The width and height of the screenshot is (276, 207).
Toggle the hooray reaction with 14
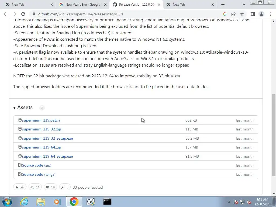tap(35, 187)
